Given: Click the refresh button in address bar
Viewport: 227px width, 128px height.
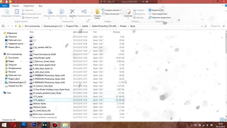Looking at the screenshot, I should (205, 26).
